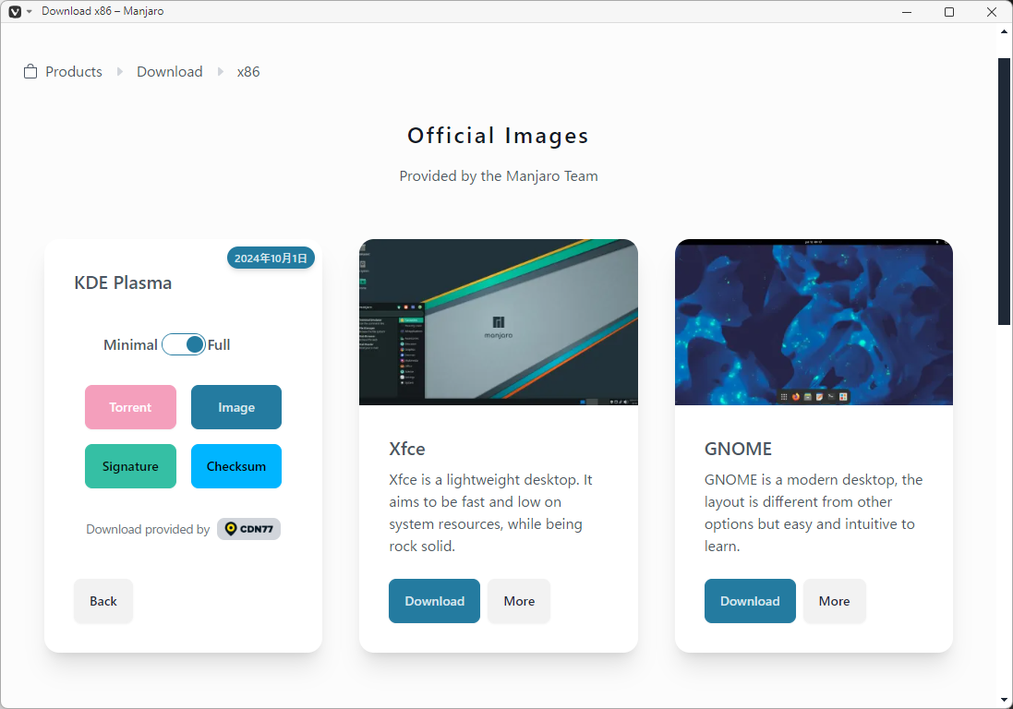1013x709 pixels.
Task: Click the CDN77 provider badge
Action: (x=248, y=529)
